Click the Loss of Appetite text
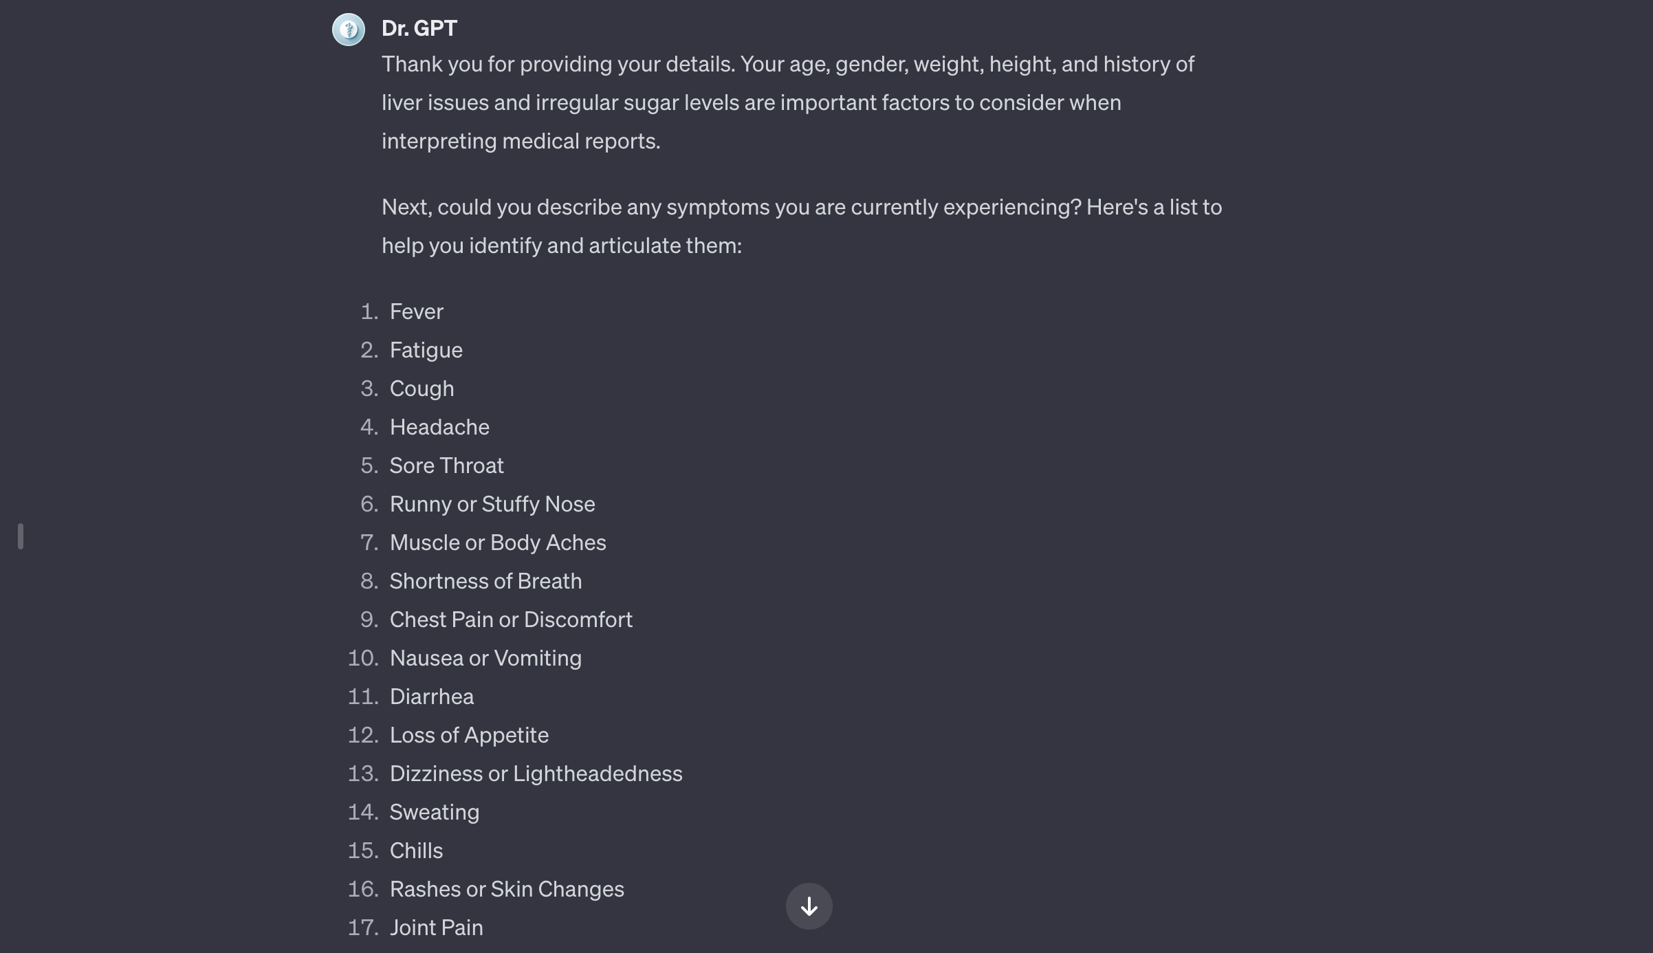Image resolution: width=1653 pixels, height=953 pixels. (469, 735)
